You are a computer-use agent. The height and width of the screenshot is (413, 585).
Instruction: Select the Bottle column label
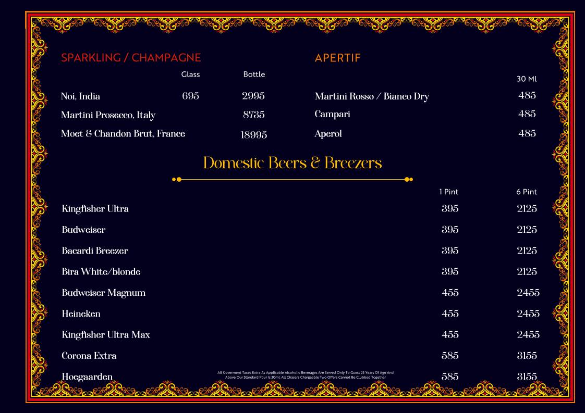[254, 74]
